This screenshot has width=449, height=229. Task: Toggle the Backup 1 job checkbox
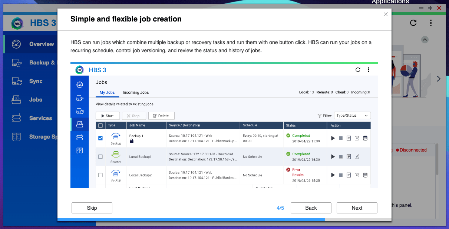[100, 138]
